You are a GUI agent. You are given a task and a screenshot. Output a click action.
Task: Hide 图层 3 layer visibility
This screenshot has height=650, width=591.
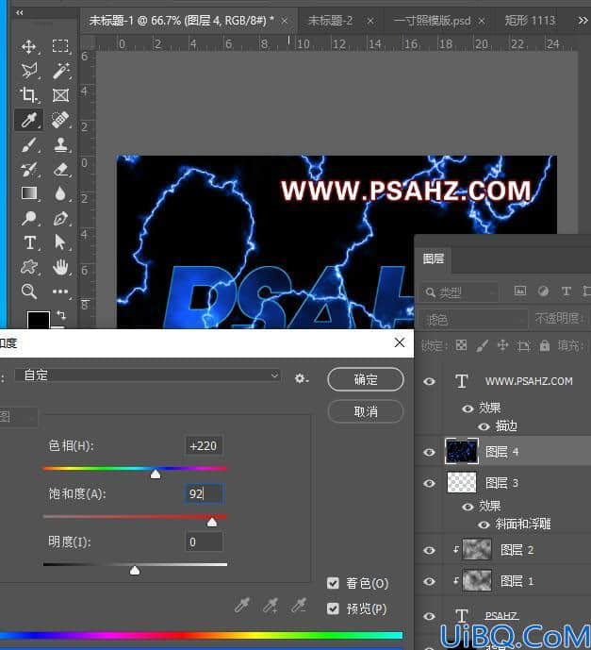click(x=430, y=483)
